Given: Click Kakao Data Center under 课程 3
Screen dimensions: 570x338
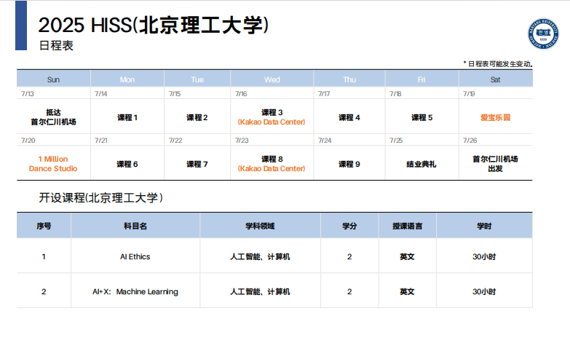Looking at the screenshot, I should (272, 122).
